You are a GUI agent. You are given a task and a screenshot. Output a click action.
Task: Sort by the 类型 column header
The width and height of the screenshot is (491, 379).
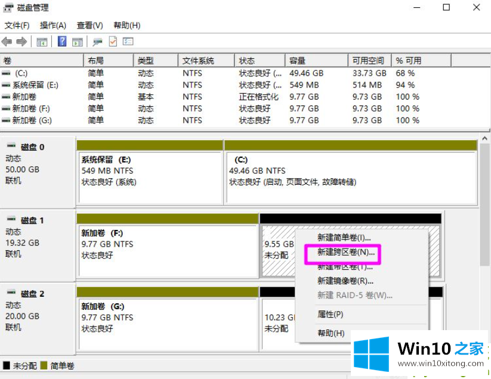[156, 60]
